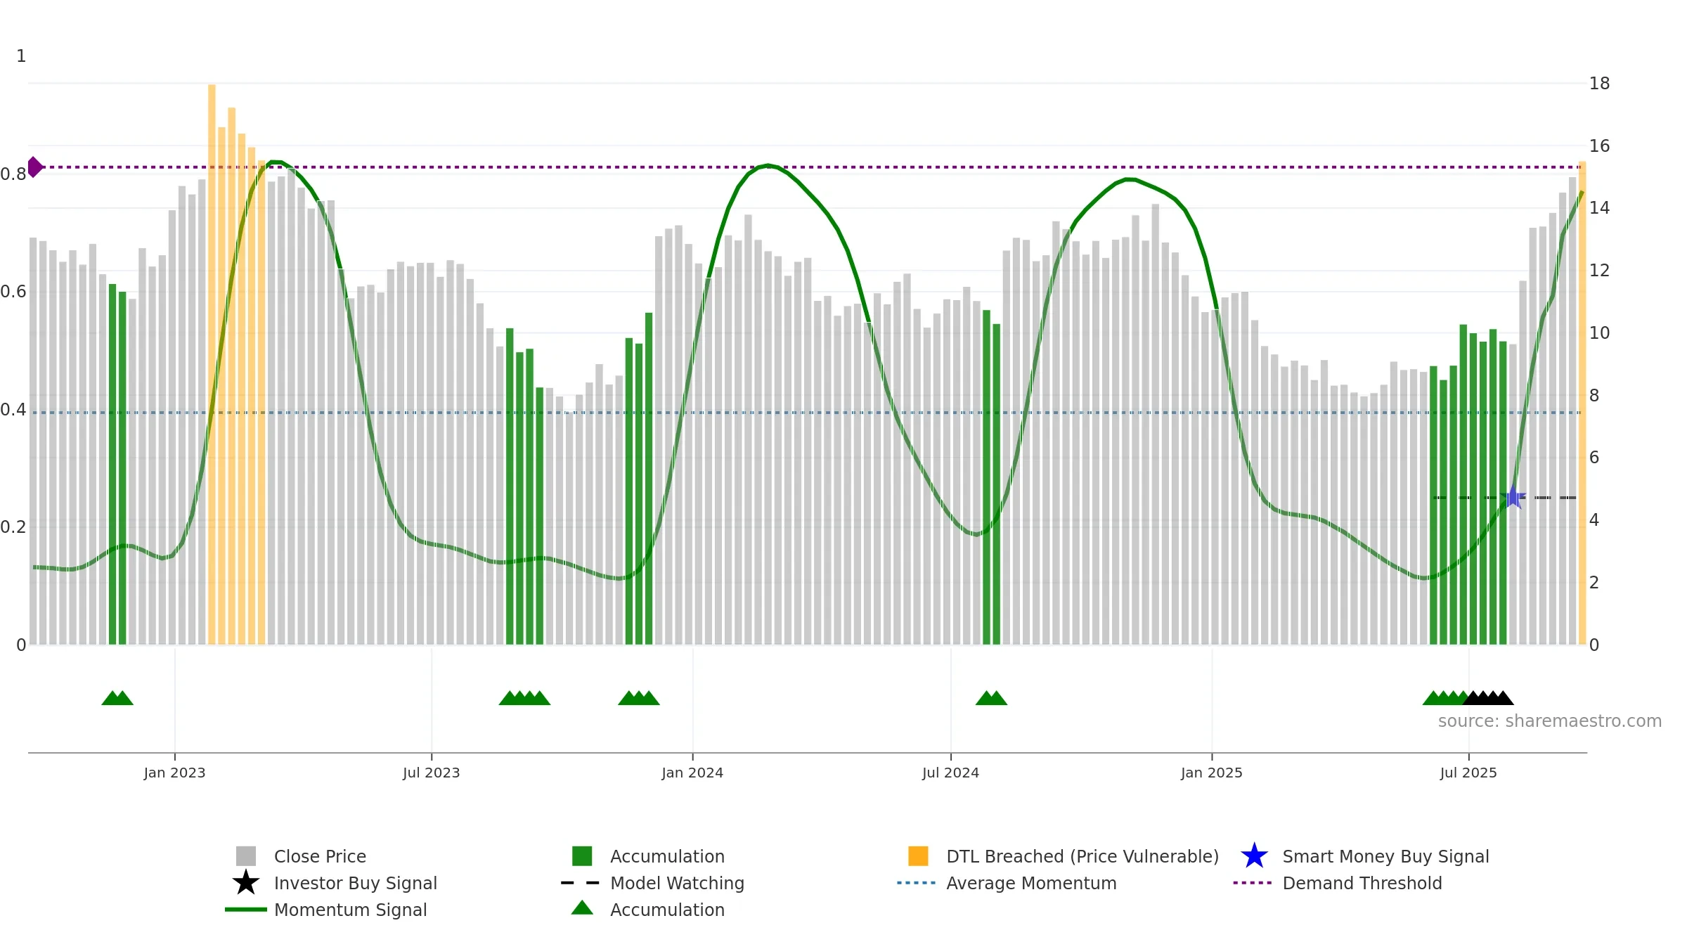Click the blue Smart Money Buy Signal star on chart
The width and height of the screenshot is (1687, 949).
tap(1513, 497)
